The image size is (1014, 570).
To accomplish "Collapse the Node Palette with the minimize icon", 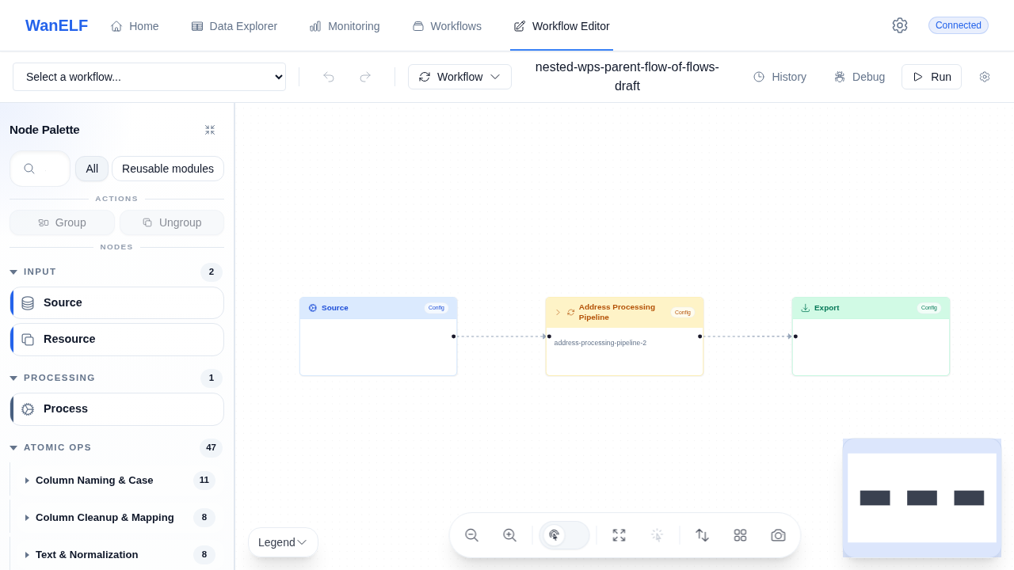I will tap(210, 130).
